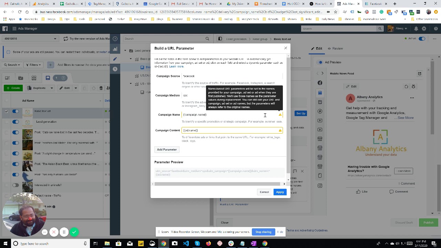Image resolution: width=441 pixels, height=248 pixels.
Task: Clear the 1 selected ads badge
Action: (x=63, y=78)
